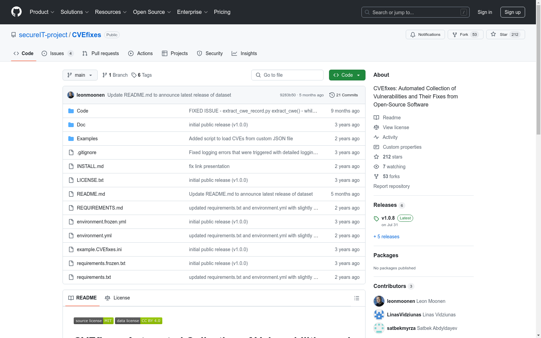This screenshot has height=338, width=541.
Task: Open 21 Commits history link
Action: [x=344, y=95]
